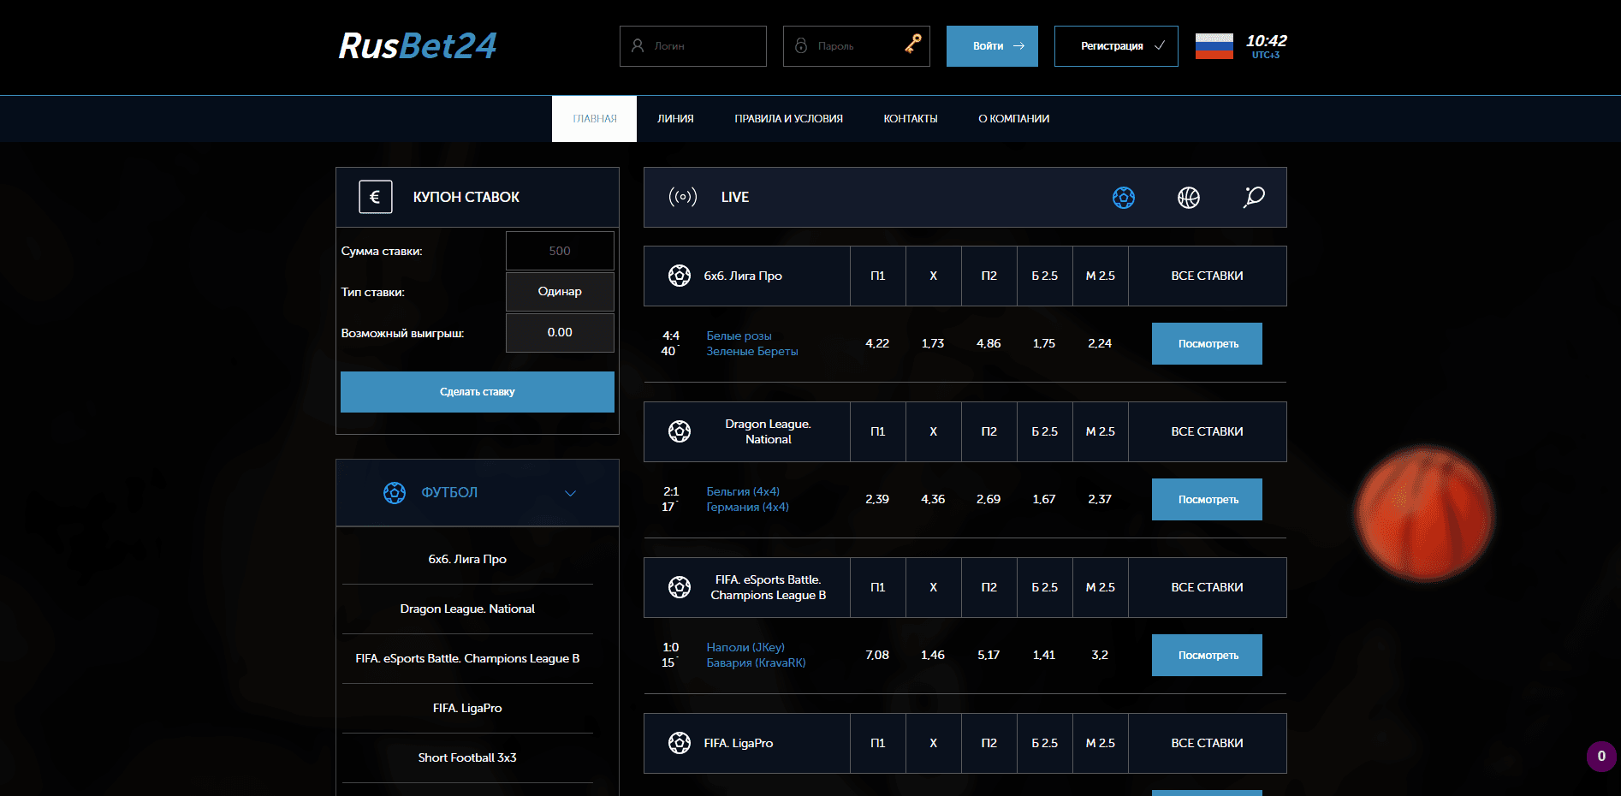Image resolution: width=1621 pixels, height=796 pixels.
Task: Click the golden key password recovery icon
Action: coord(913,44)
